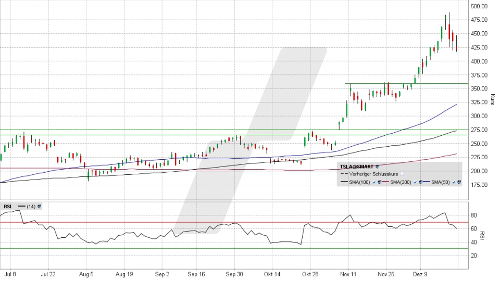Click the Dez 9 date label

pos(420,274)
